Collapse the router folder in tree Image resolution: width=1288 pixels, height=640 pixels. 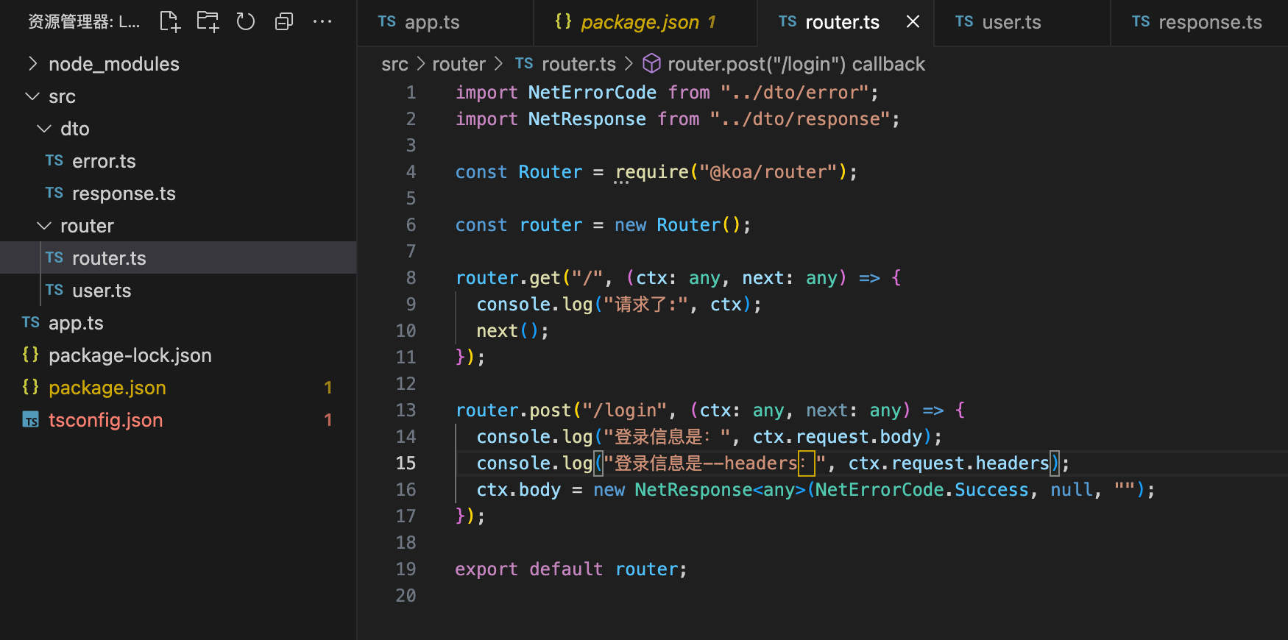coord(44,226)
